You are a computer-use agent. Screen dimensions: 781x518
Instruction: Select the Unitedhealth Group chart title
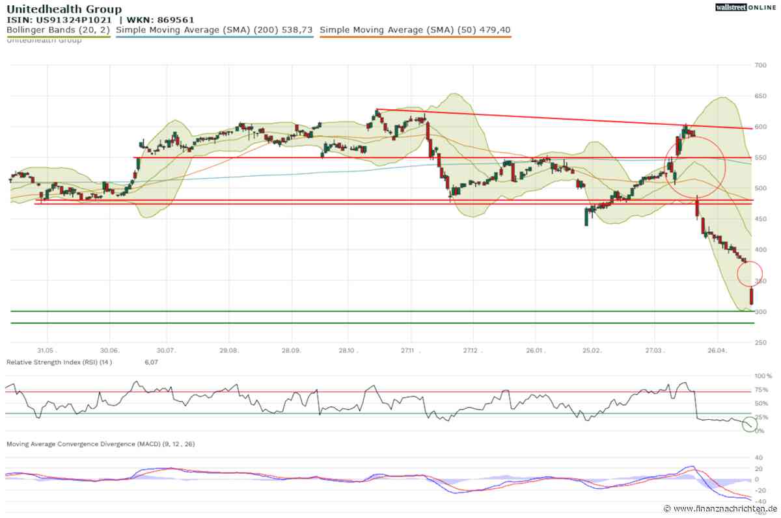[x=64, y=9]
